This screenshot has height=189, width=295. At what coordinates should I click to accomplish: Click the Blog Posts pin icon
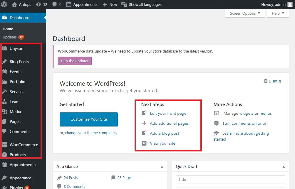tap(4, 62)
